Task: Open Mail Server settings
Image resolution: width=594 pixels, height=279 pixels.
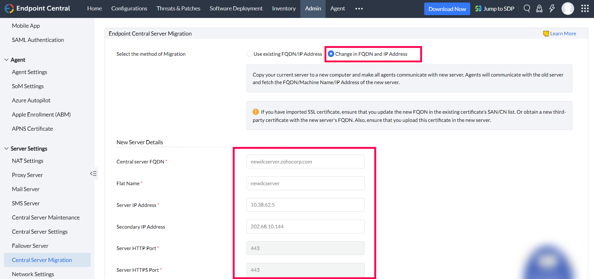Action: 26,189
